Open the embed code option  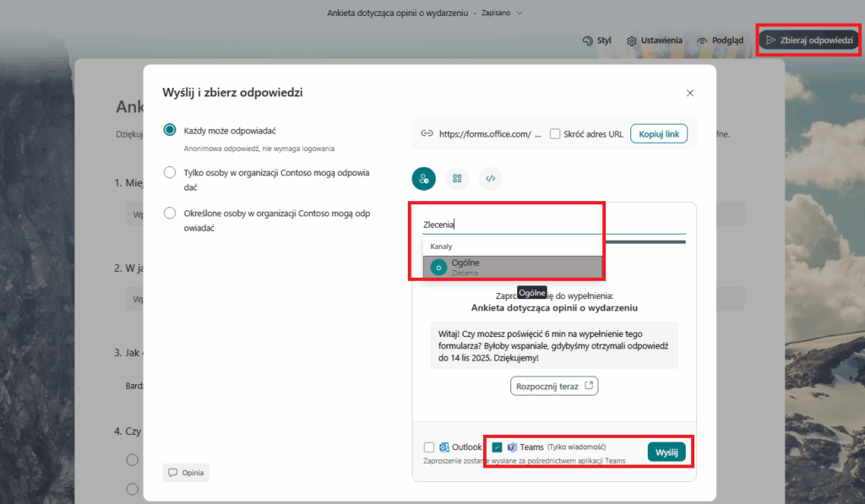click(490, 178)
